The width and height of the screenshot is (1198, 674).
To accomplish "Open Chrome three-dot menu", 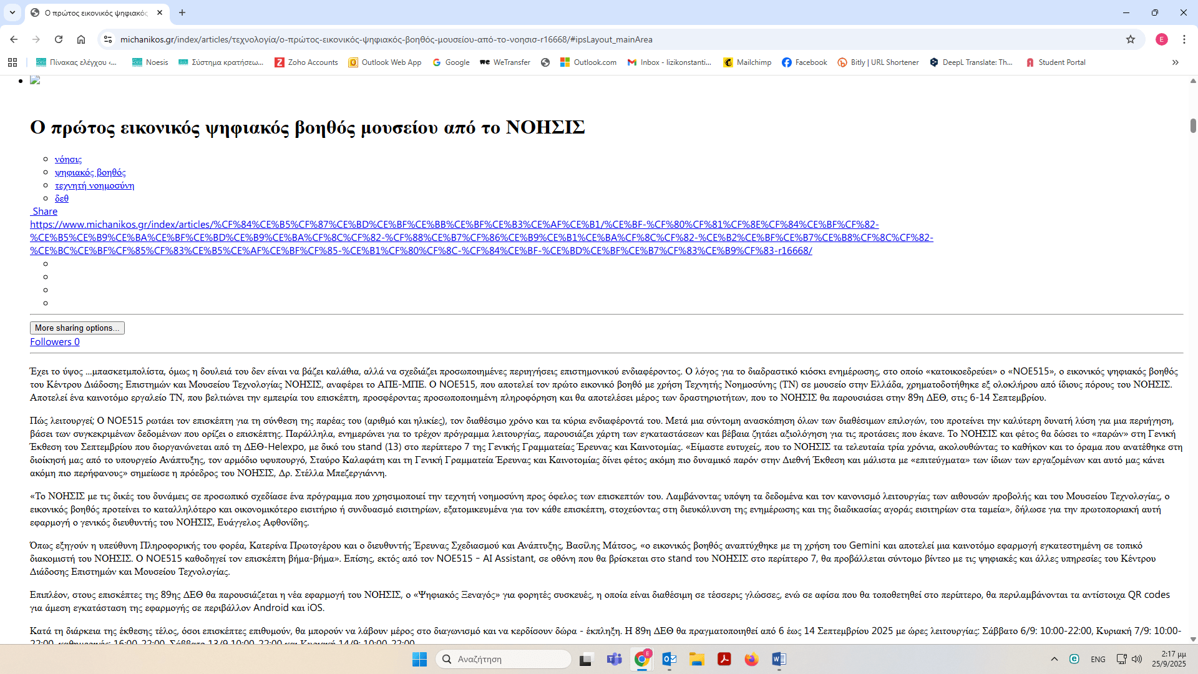I will point(1184,39).
